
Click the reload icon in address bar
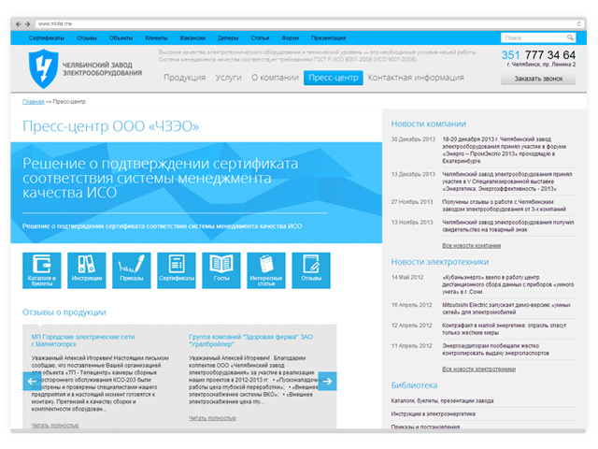pyautogui.click(x=579, y=23)
